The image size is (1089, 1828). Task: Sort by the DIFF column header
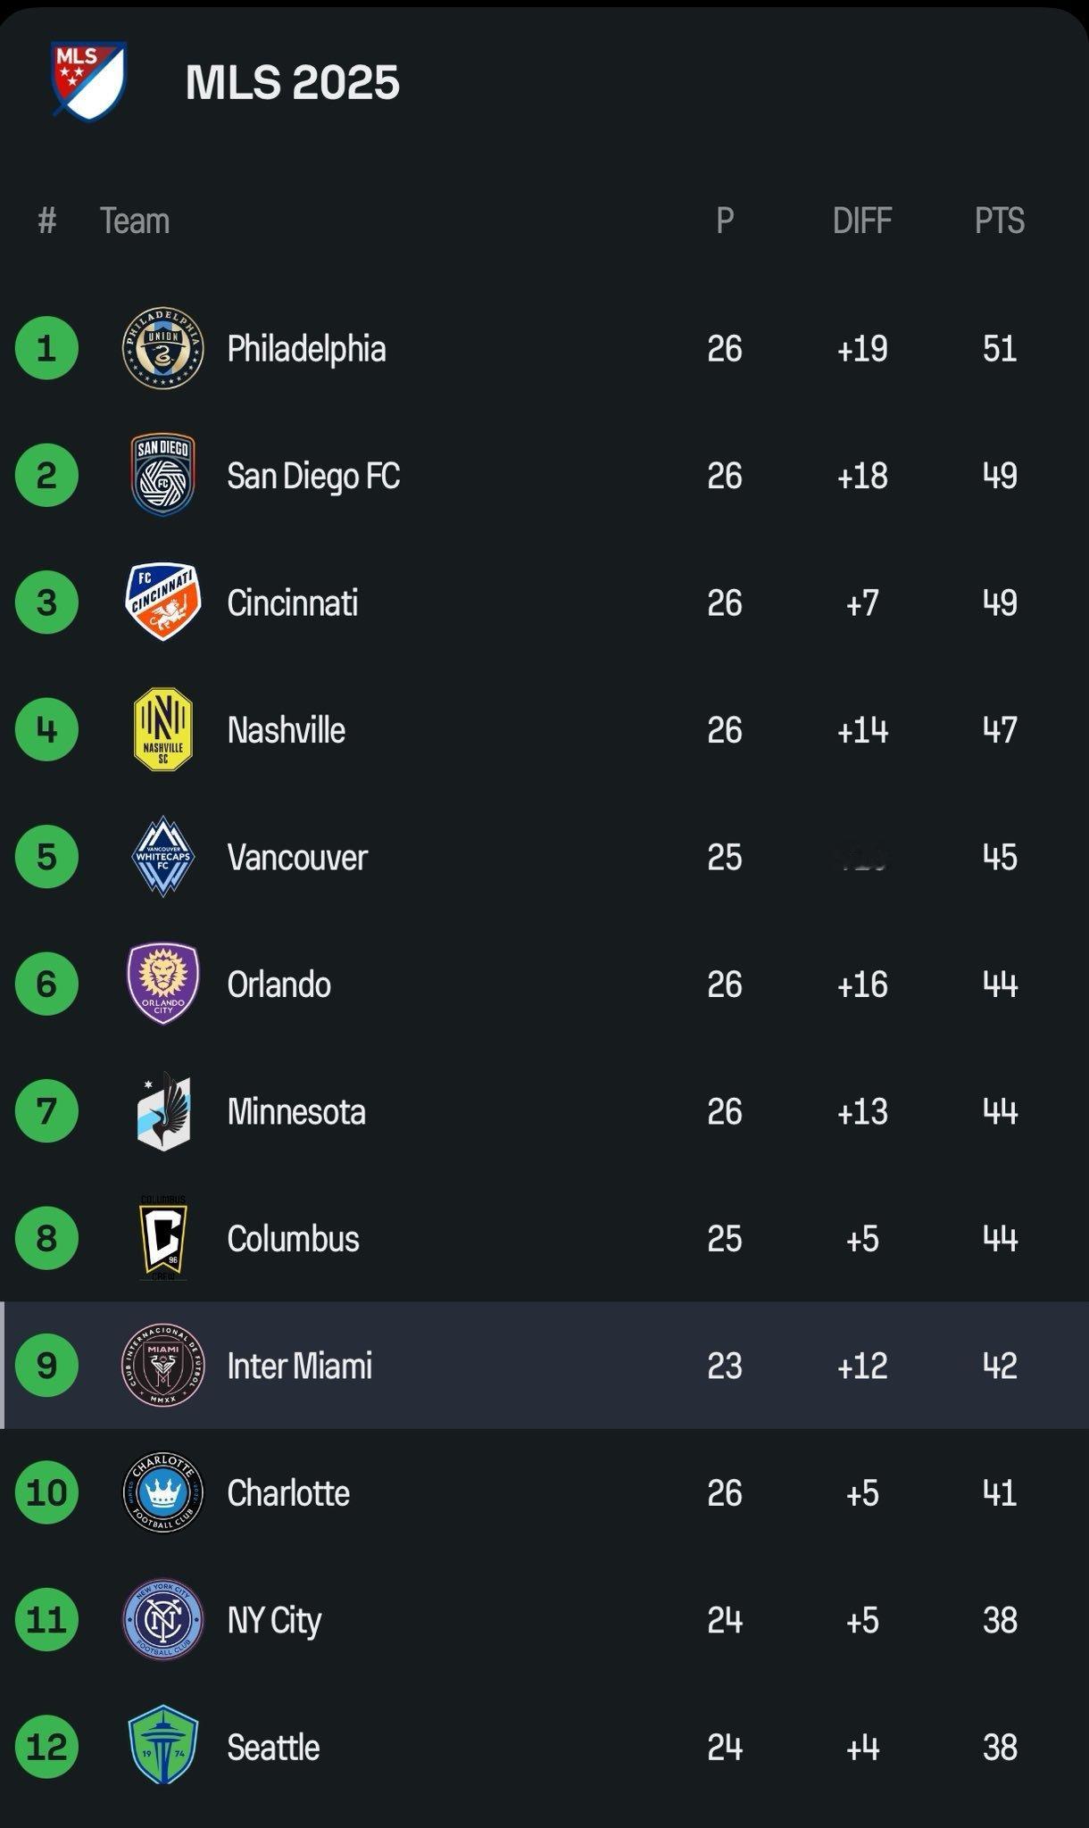[862, 220]
